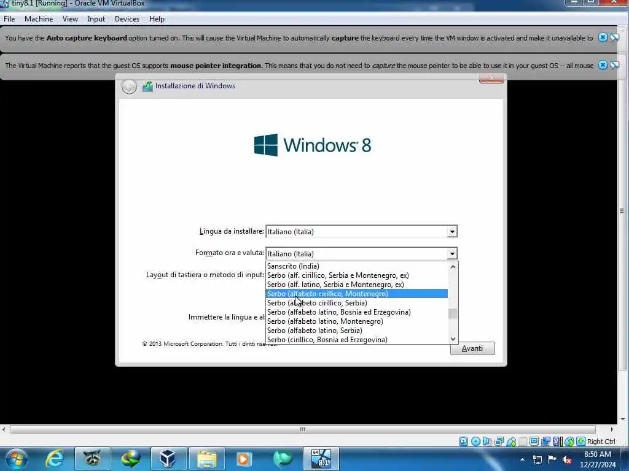
Task: Click the network tray icon
Action: 537,459
